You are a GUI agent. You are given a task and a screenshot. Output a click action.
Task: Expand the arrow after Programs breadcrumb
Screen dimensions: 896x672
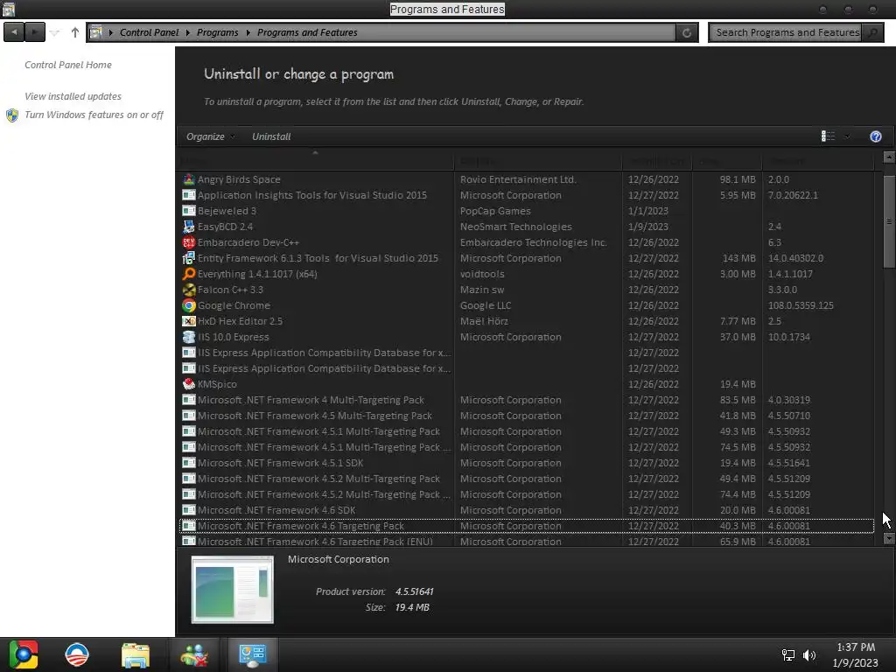click(x=248, y=32)
